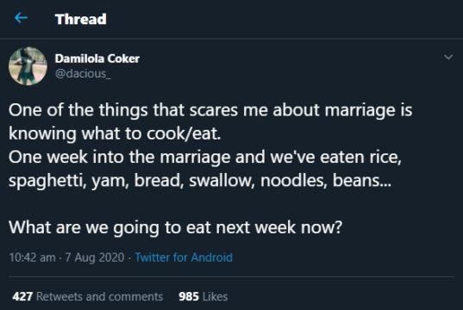463x310 pixels.
Task: Click the word 'spaghetti' in the tweet
Action: click(x=47, y=181)
